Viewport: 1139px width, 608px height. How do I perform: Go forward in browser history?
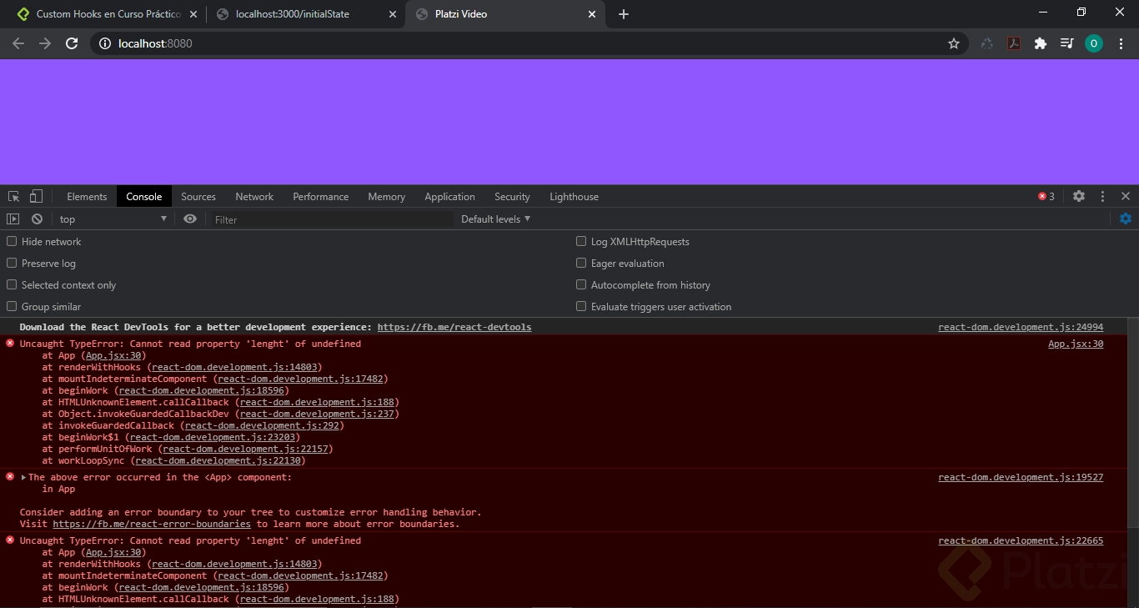(45, 43)
